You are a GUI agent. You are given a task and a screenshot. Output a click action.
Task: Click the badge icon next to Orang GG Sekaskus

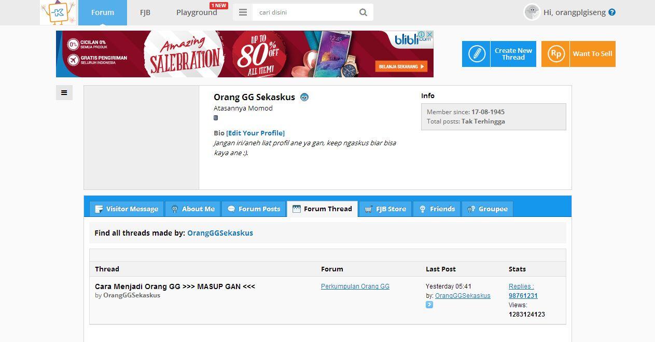point(304,97)
